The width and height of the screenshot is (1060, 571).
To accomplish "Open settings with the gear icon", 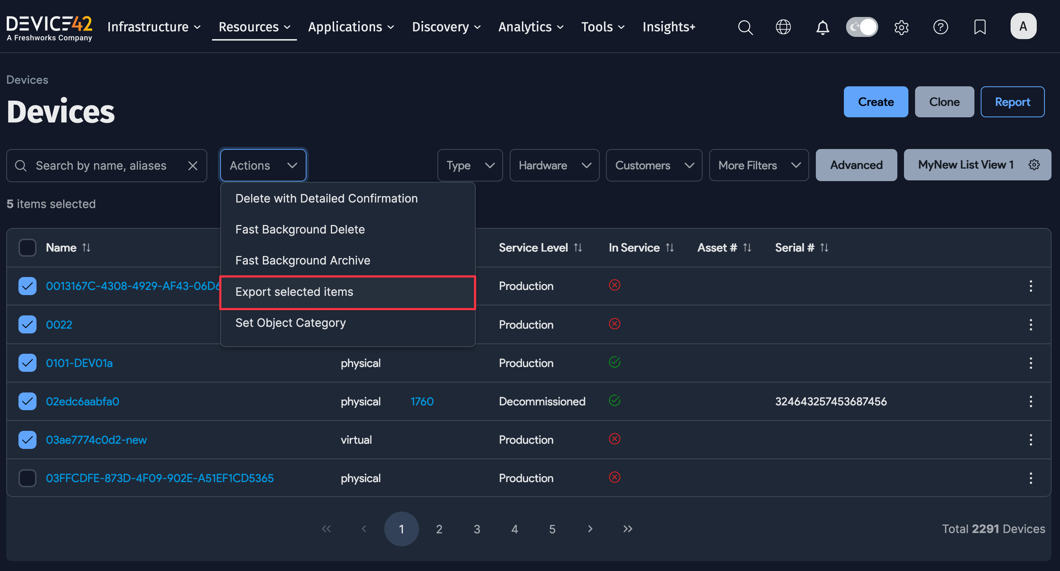I will click(x=901, y=27).
